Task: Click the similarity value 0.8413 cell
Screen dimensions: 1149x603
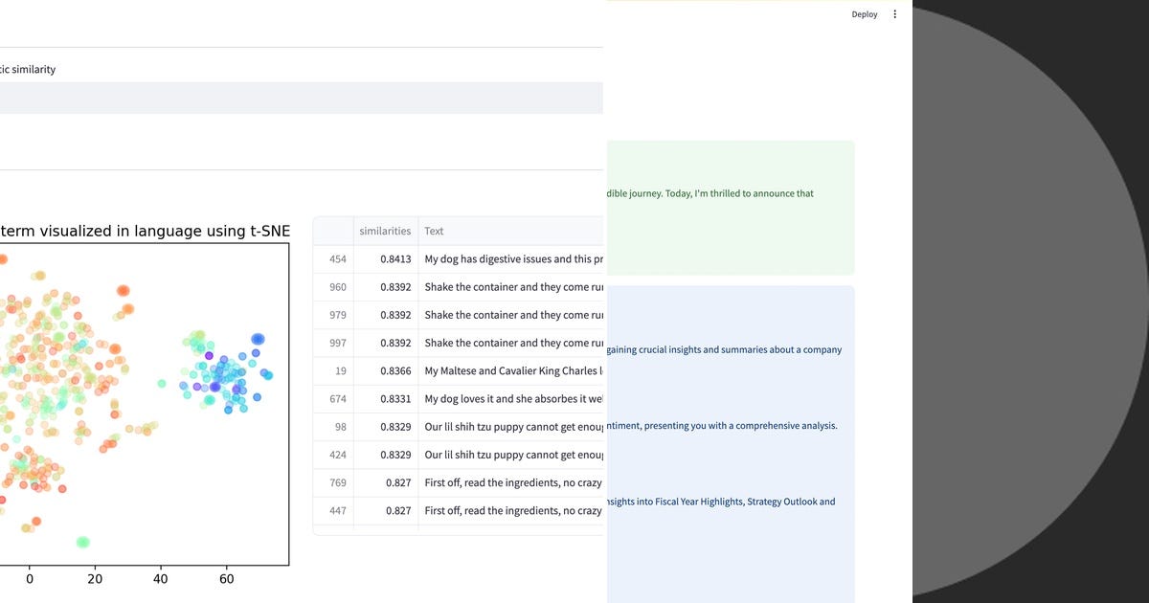Action: click(x=396, y=258)
